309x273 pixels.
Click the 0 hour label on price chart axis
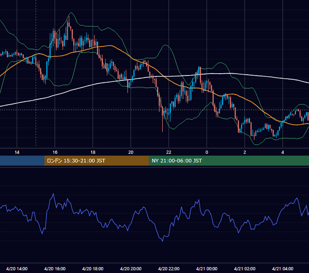tap(207, 152)
